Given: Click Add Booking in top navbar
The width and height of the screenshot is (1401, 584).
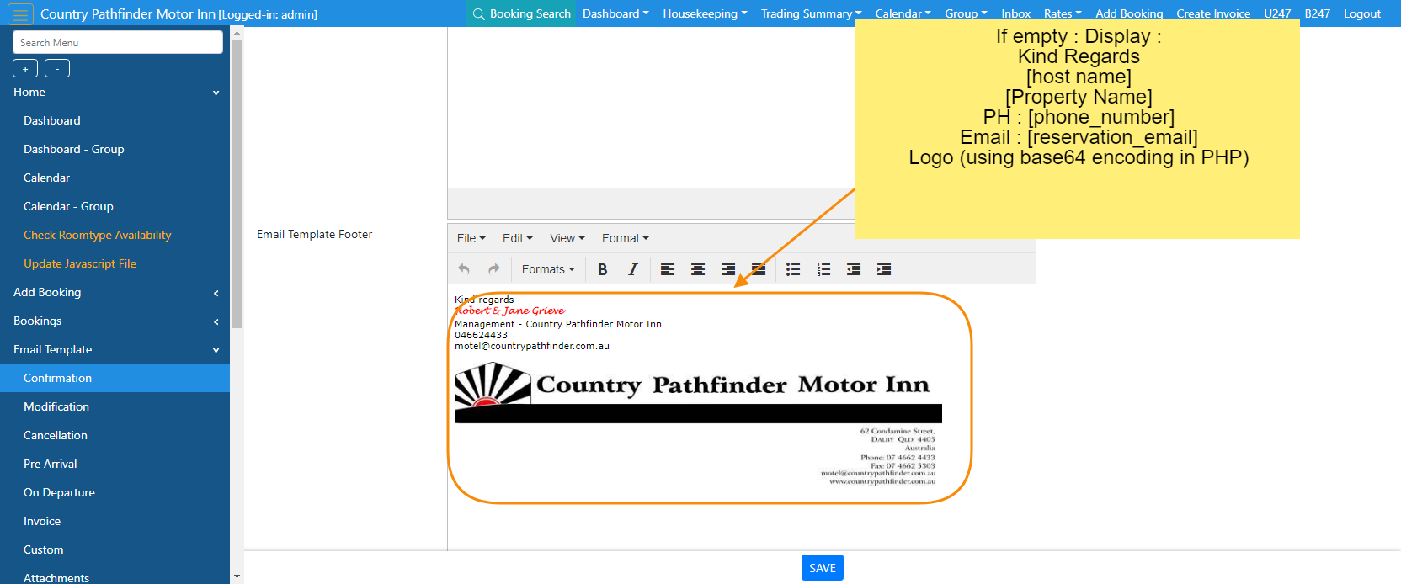Looking at the screenshot, I should 1129,13.
